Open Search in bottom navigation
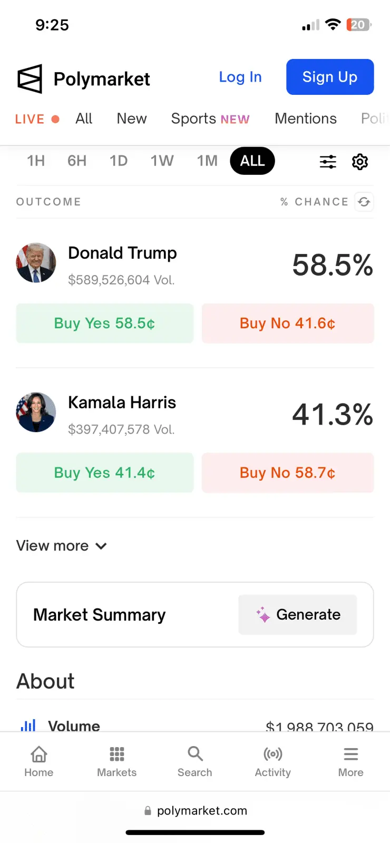Image resolution: width=390 pixels, height=843 pixels. (x=195, y=761)
